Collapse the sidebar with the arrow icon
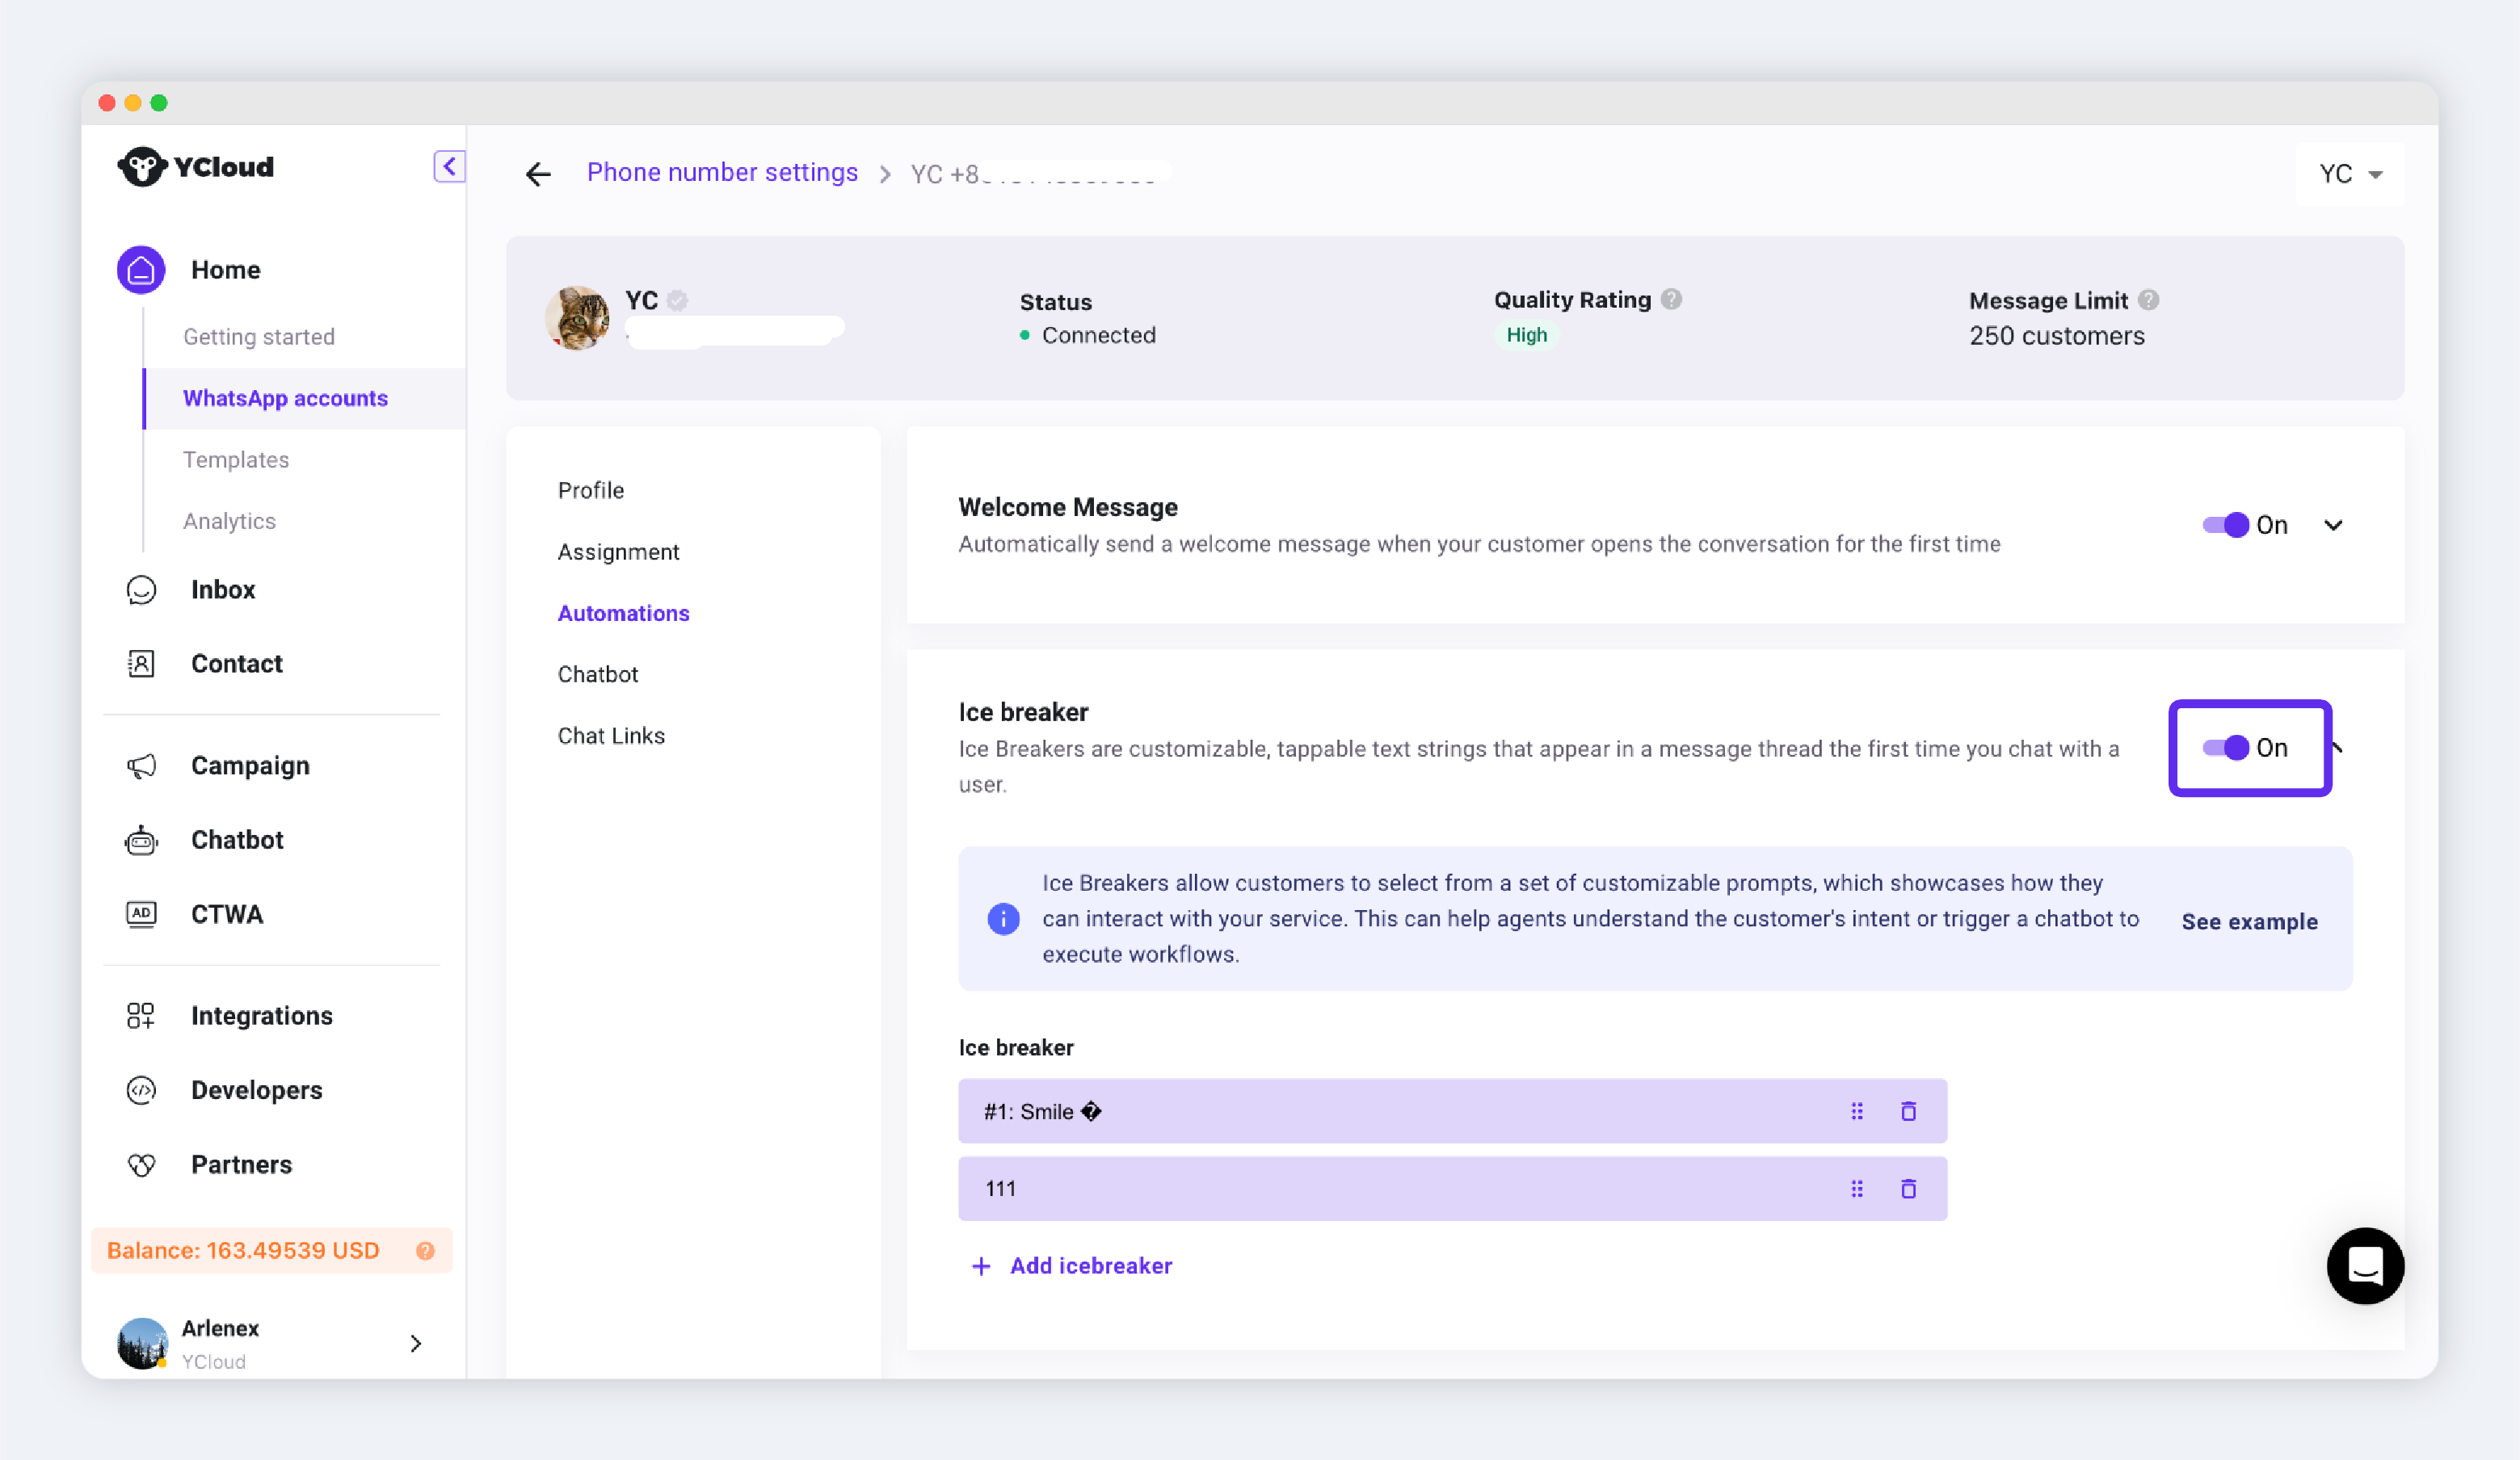This screenshot has height=1460, width=2520. click(x=449, y=166)
